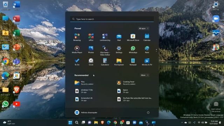Select the Access desktop shortcut
224x126 pixels.
point(16,20)
